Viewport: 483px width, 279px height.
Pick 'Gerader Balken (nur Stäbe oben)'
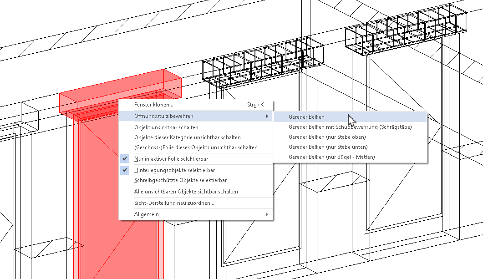[x=350, y=137]
